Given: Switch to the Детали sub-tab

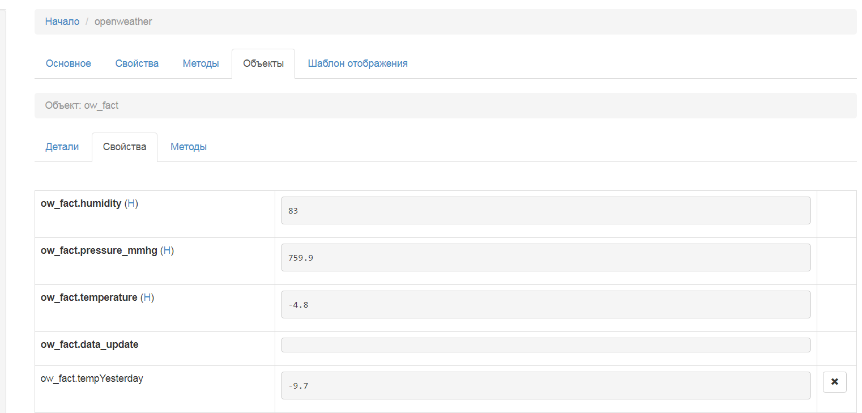Looking at the screenshot, I should pyautogui.click(x=62, y=147).
